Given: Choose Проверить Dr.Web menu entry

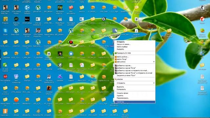Looking at the screenshot, I should click(x=135, y=53).
